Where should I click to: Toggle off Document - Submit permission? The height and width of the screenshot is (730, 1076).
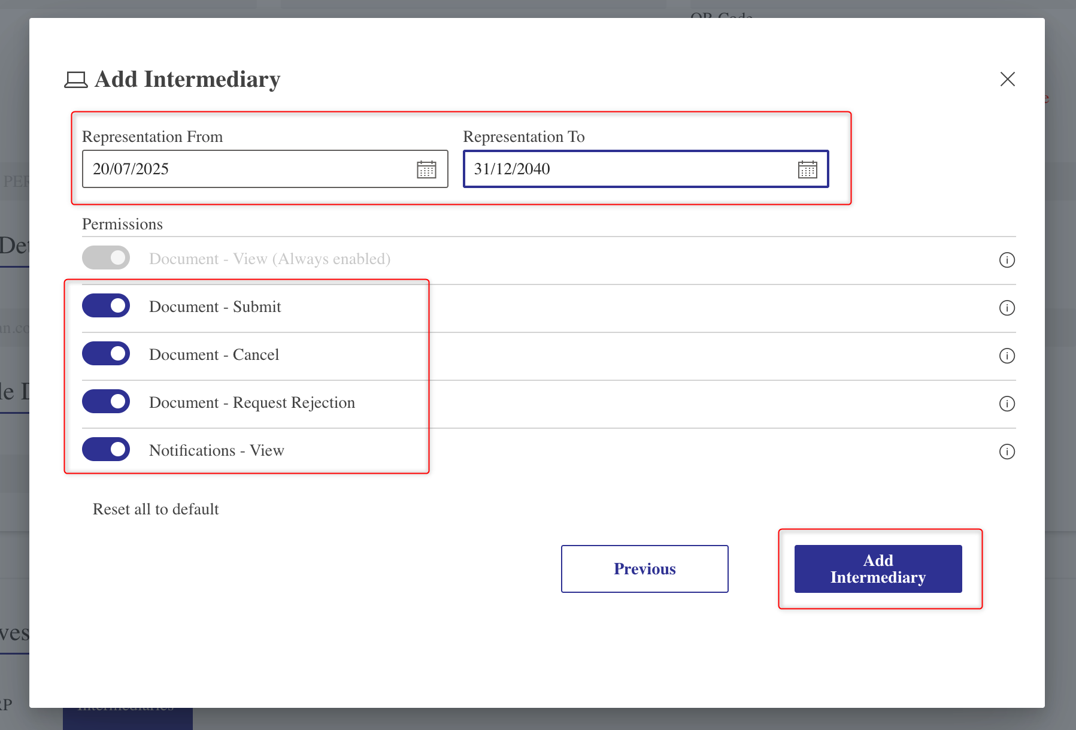(x=106, y=305)
